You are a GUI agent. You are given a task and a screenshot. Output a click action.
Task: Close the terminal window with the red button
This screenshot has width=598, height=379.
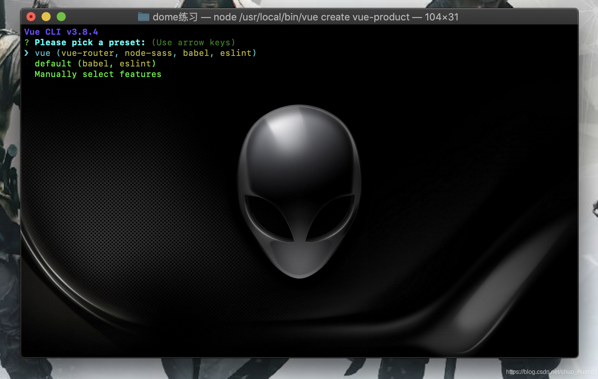pos(31,17)
